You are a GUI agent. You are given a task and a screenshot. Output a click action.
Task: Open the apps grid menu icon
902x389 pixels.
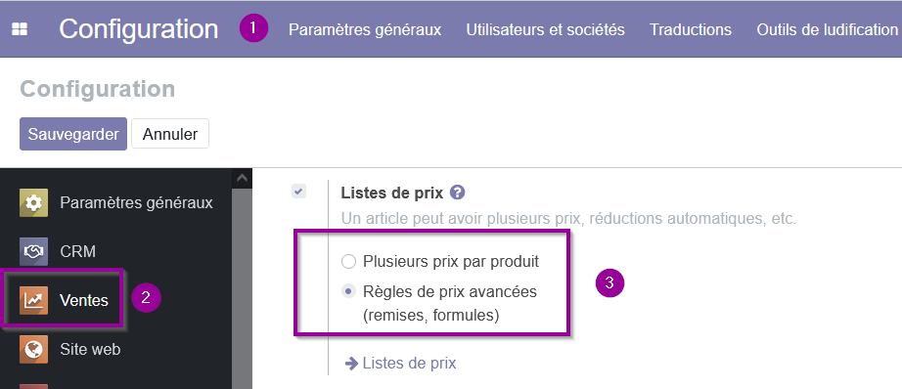pos(21,29)
